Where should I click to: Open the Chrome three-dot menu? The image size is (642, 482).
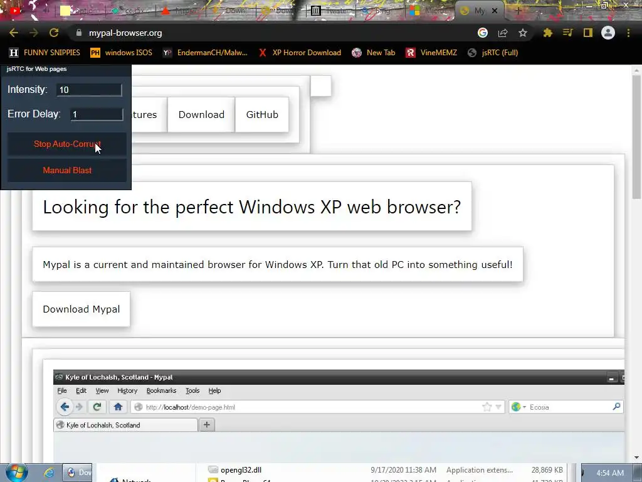coord(628,33)
